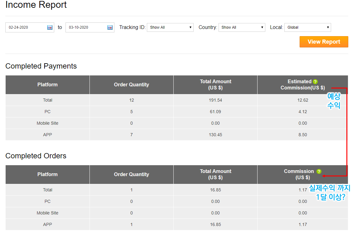This screenshot has height=240, width=357.
Task: Click the APP row amount 16.85 in Completed Orders
Action: pos(215,224)
